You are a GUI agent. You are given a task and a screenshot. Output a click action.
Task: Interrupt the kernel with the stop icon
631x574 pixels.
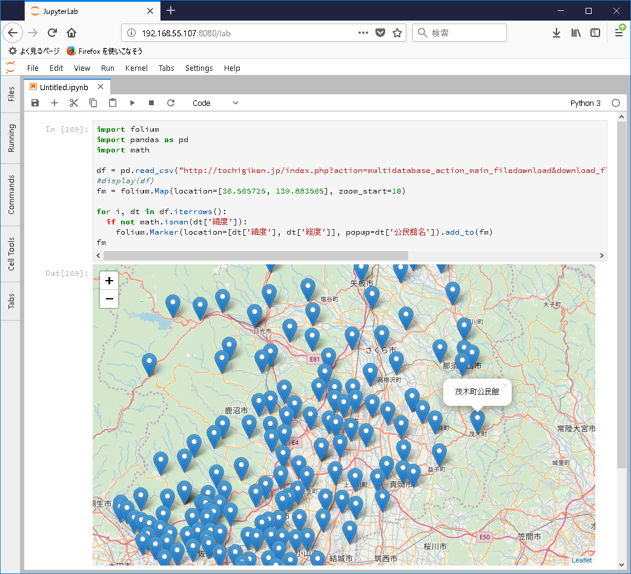(x=151, y=103)
